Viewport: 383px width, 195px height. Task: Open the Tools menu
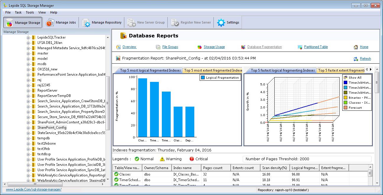tap(30, 12)
